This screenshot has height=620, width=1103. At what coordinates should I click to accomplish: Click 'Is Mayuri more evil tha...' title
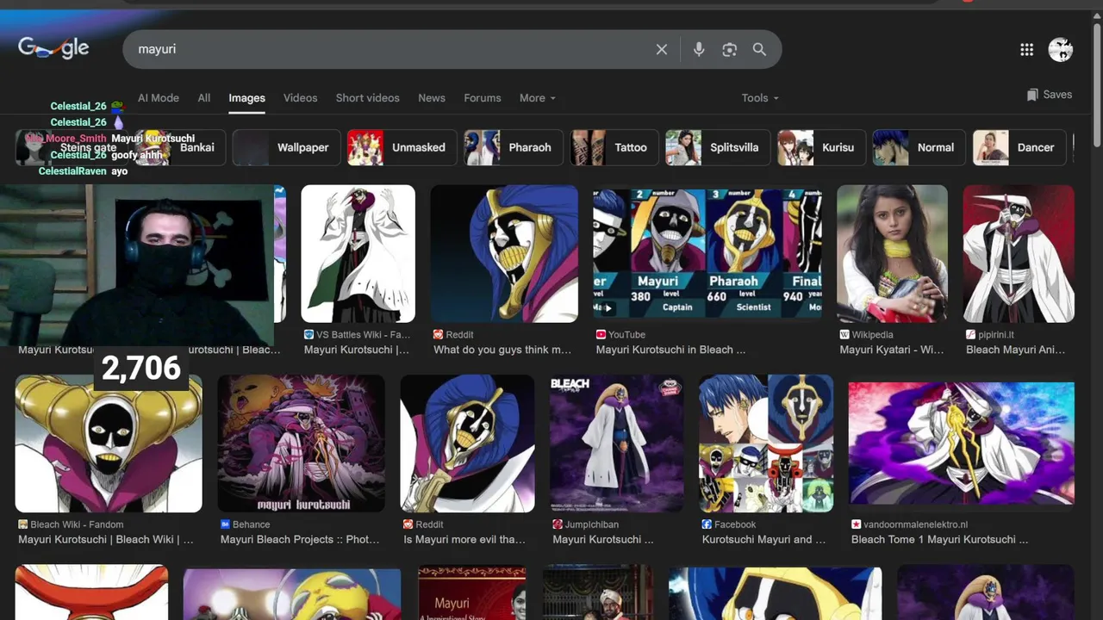[464, 540]
